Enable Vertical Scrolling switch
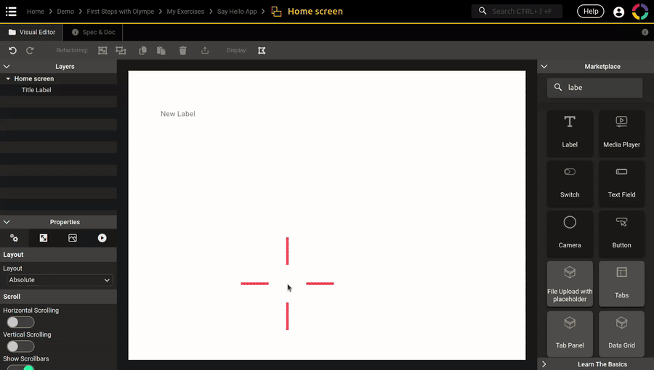The width and height of the screenshot is (654, 370). (20, 346)
